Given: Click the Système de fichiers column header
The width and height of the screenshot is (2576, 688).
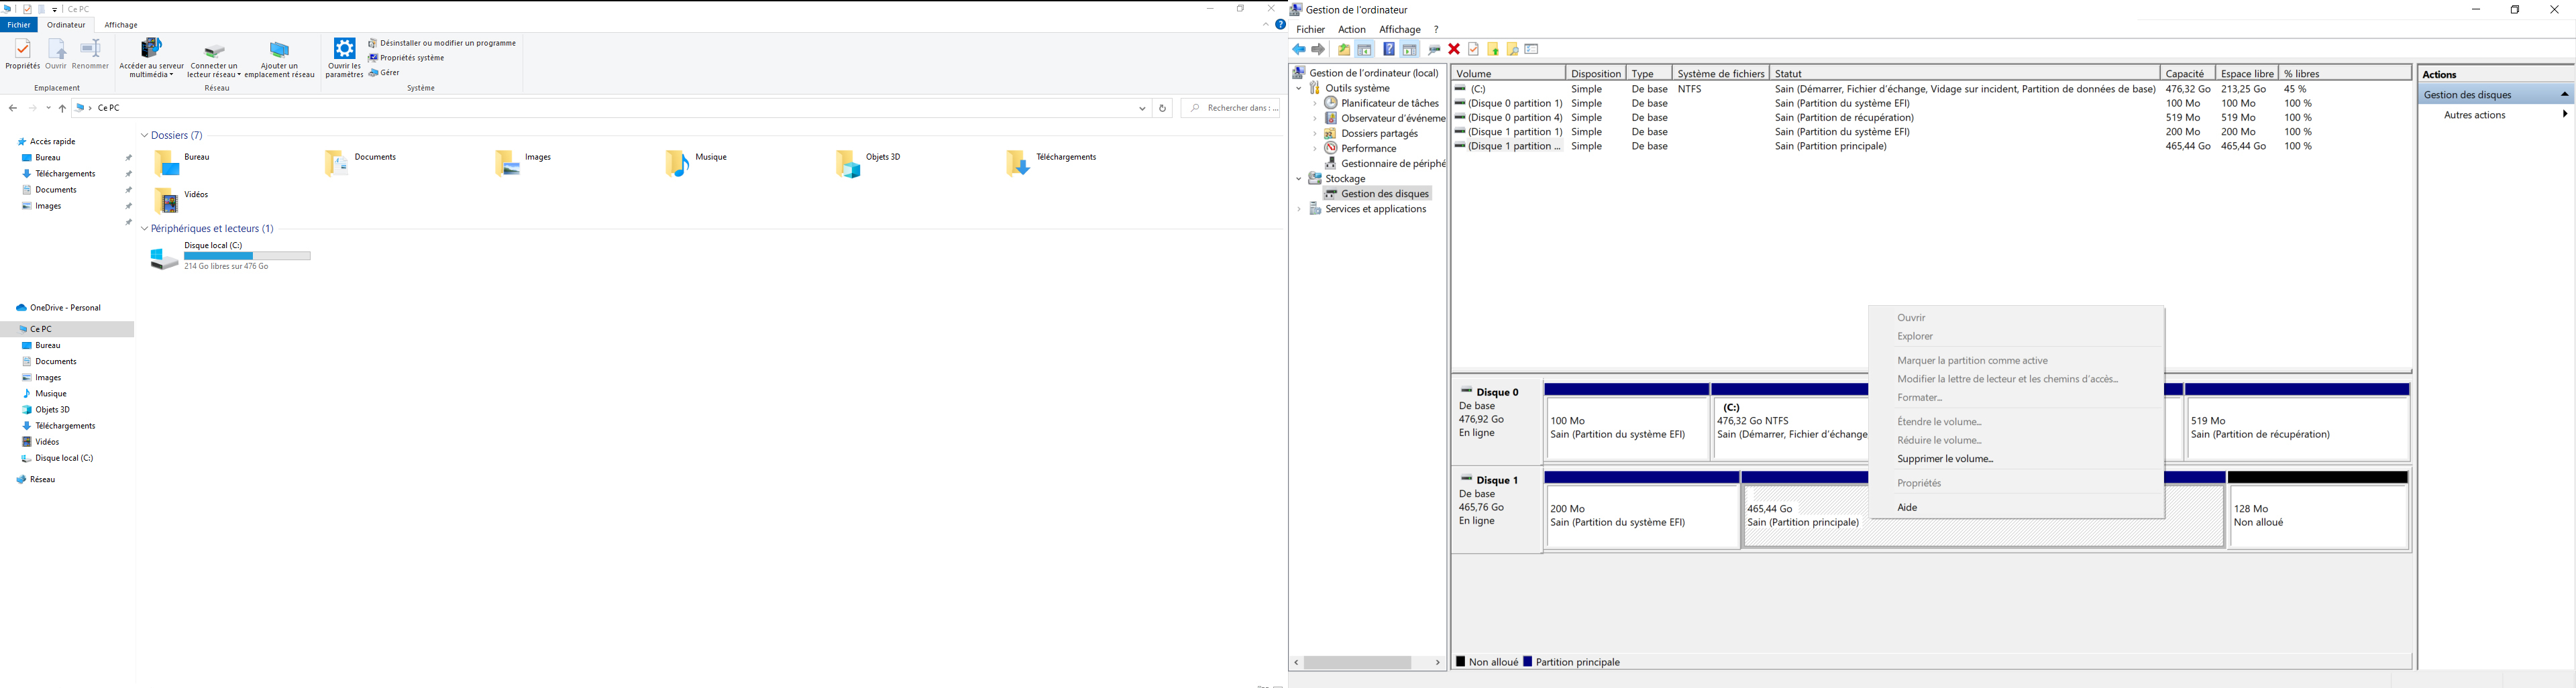Looking at the screenshot, I should (x=1721, y=74).
